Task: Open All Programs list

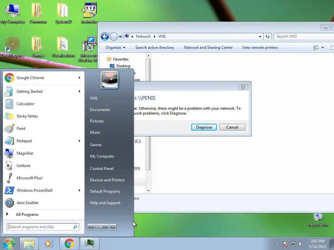Action: pos(43,214)
